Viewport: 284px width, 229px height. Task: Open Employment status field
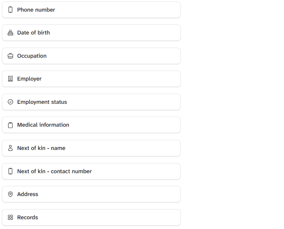click(x=91, y=102)
